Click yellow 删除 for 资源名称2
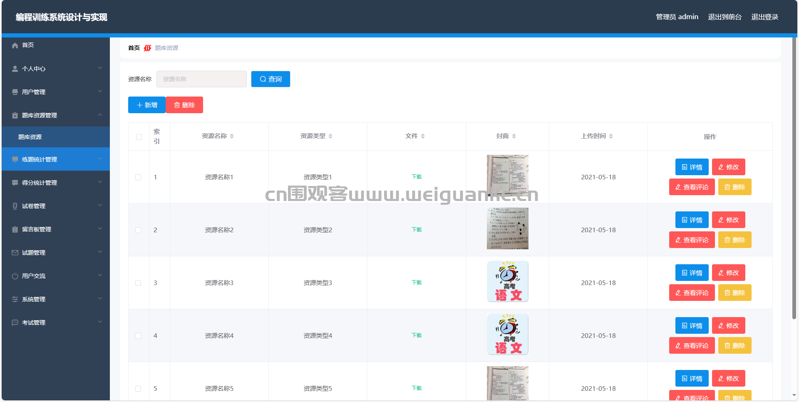799x402 pixels. [735, 240]
